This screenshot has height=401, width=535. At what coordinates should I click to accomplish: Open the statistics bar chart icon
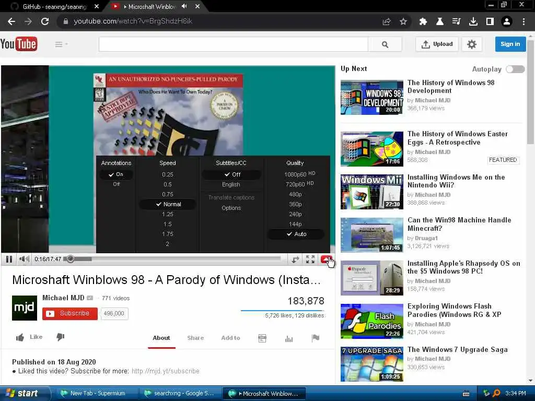[288, 338]
